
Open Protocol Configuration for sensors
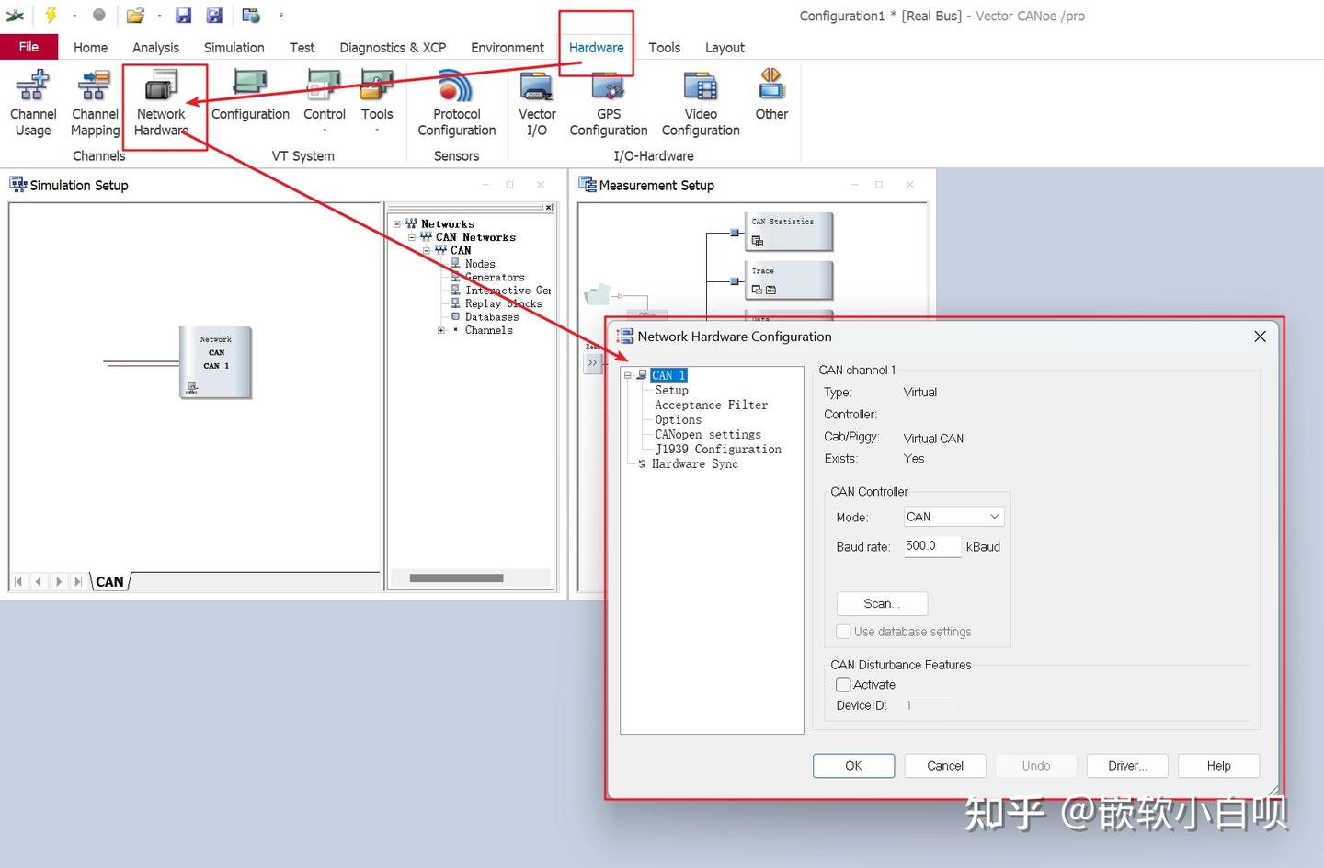click(x=457, y=105)
